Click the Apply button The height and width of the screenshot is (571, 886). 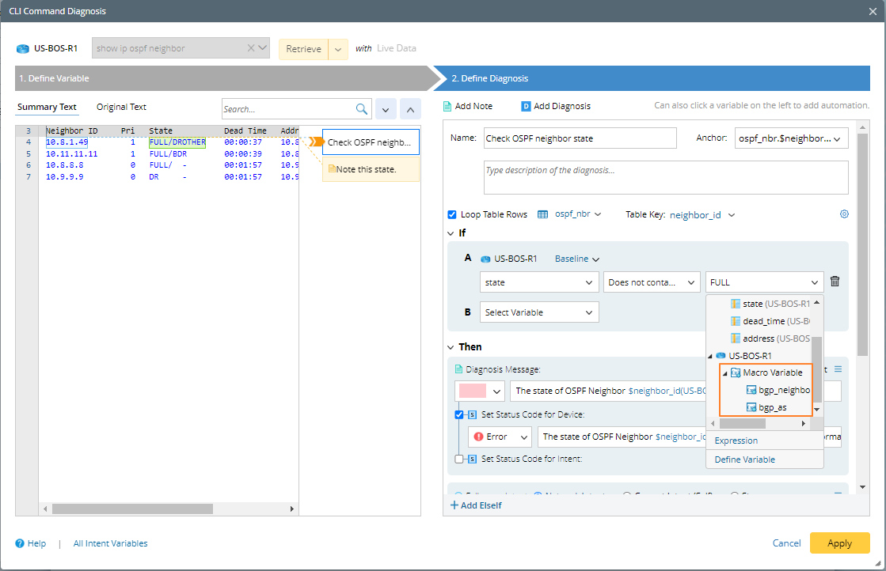[839, 543]
